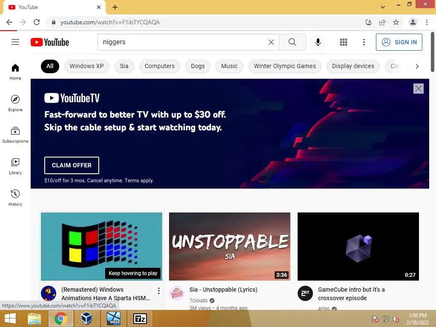Open the vista taskbar item
The image size is (436, 327).
click(114, 318)
